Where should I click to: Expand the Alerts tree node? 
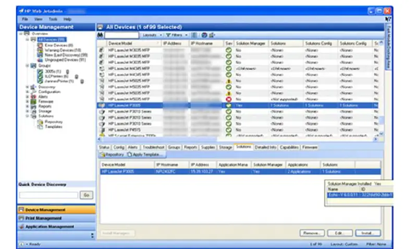click(27, 97)
